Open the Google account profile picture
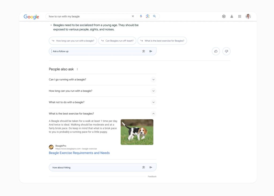 [248, 16]
